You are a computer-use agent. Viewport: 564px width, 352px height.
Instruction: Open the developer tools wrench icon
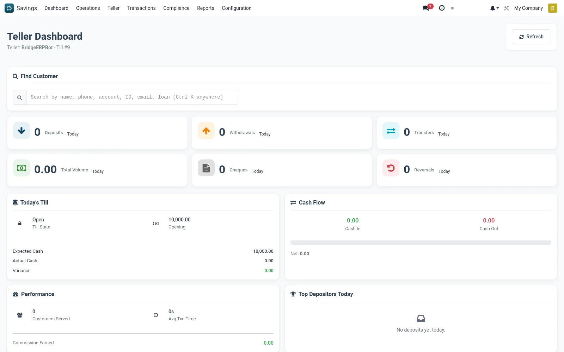507,8
